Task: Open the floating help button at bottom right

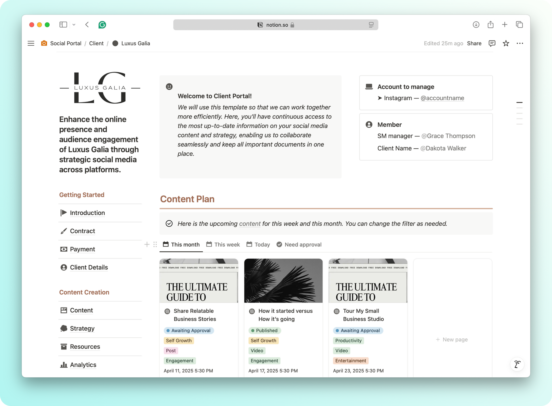Action: [517, 364]
